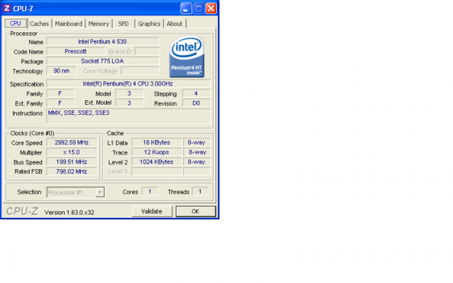
Task: Switch to the Graphics tab
Action: [149, 24]
